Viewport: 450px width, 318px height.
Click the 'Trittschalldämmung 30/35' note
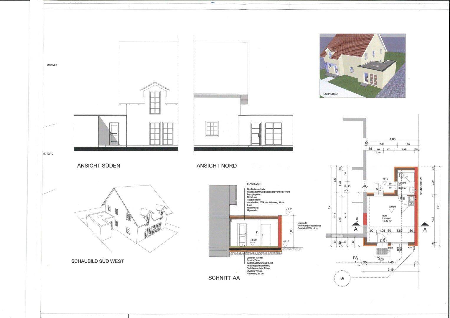click(x=260, y=263)
